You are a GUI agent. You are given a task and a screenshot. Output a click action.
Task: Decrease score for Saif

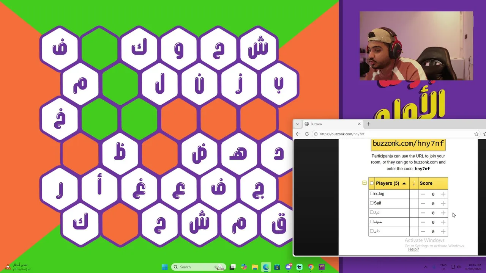423,204
